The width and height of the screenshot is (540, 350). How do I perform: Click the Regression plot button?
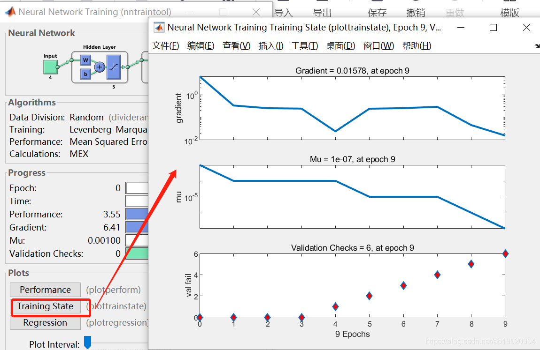(45, 323)
